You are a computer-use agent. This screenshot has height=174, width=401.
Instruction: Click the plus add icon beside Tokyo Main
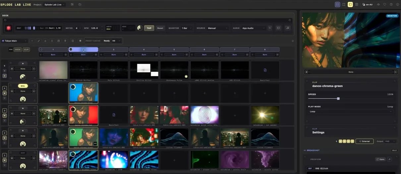32,41
